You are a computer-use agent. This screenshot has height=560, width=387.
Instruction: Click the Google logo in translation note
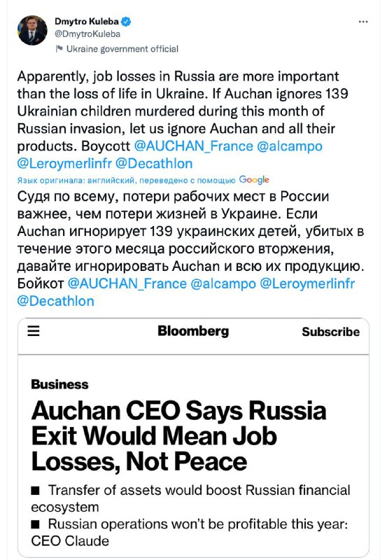(254, 180)
